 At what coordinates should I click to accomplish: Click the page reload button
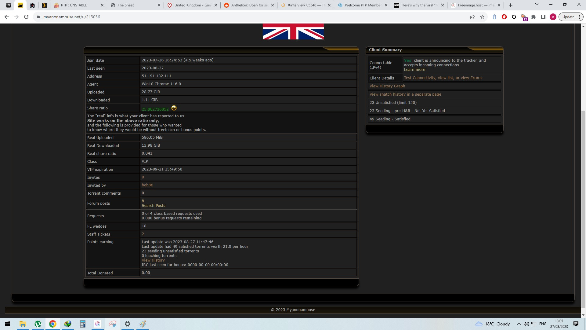point(26,17)
